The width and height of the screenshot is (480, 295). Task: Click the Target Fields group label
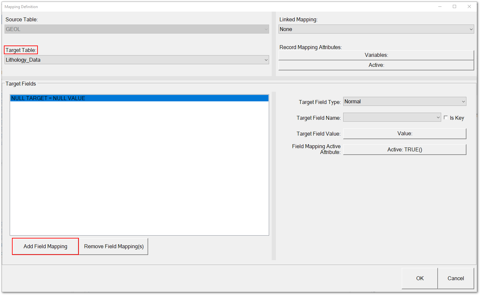tap(21, 84)
